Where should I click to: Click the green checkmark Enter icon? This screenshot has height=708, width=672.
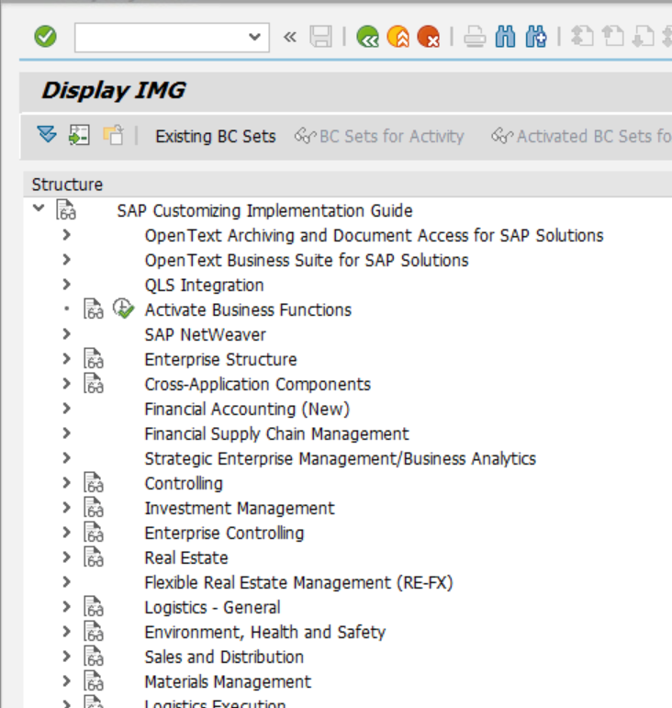[45, 37]
